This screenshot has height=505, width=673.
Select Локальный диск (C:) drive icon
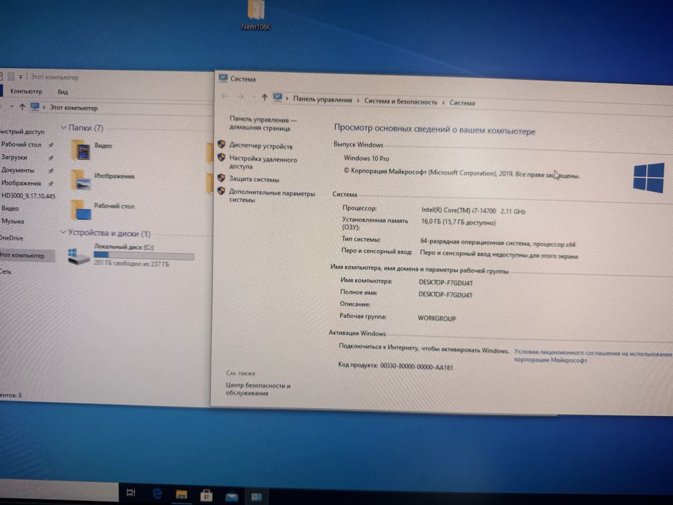[x=79, y=255]
